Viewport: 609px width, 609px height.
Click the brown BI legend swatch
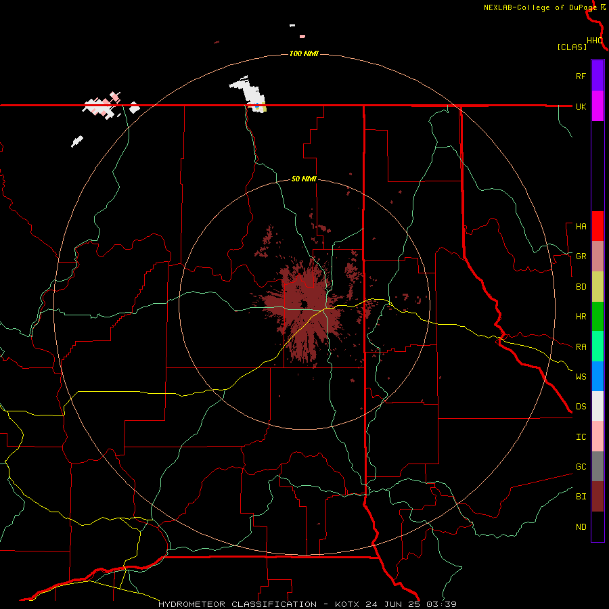(x=597, y=497)
